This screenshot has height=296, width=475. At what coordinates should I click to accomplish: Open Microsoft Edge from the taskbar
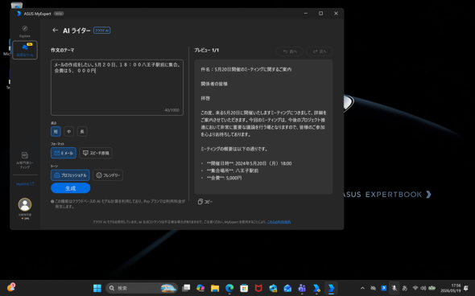point(229,288)
